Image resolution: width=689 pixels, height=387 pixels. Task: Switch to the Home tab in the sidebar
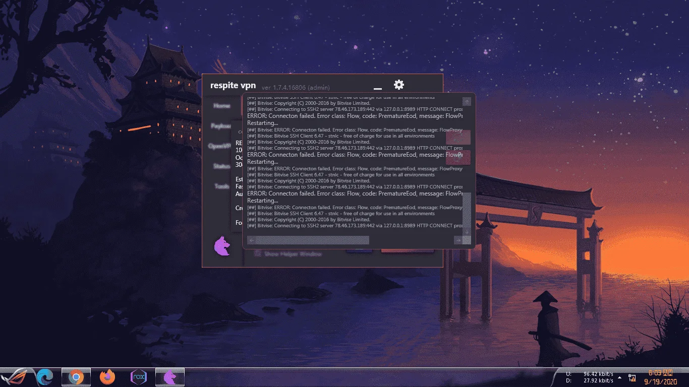(222, 106)
